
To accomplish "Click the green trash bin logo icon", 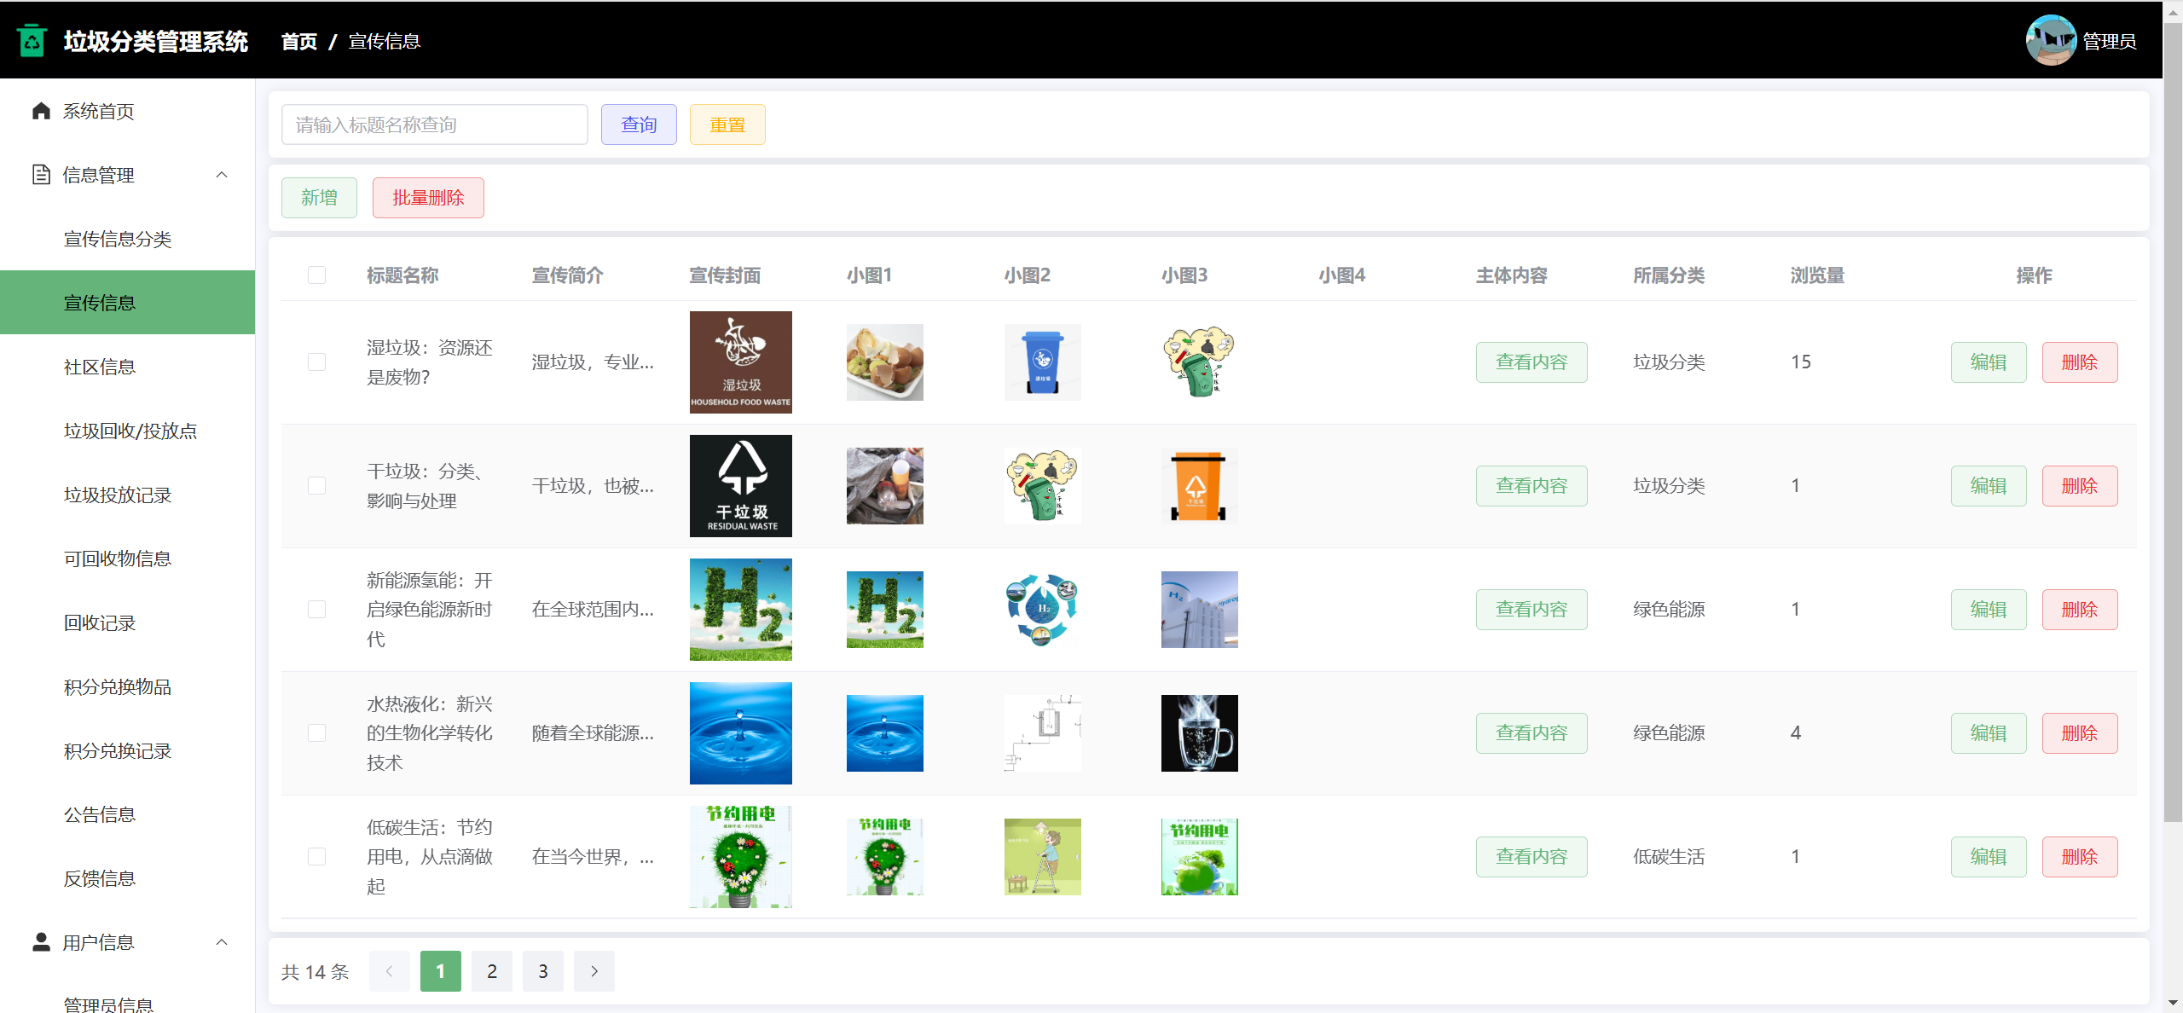I will [x=32, y=40].
